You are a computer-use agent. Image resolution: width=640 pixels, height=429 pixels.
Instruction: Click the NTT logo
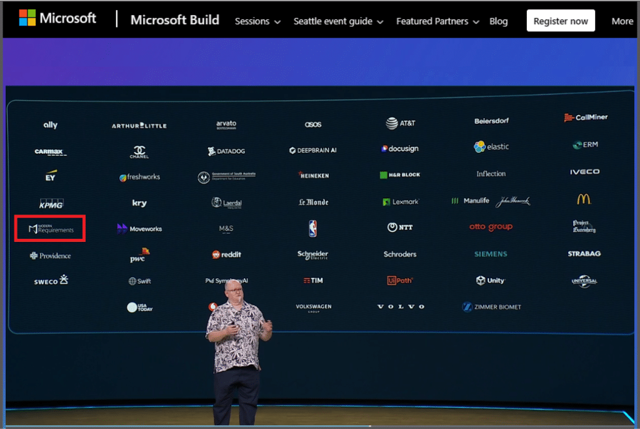400,227
